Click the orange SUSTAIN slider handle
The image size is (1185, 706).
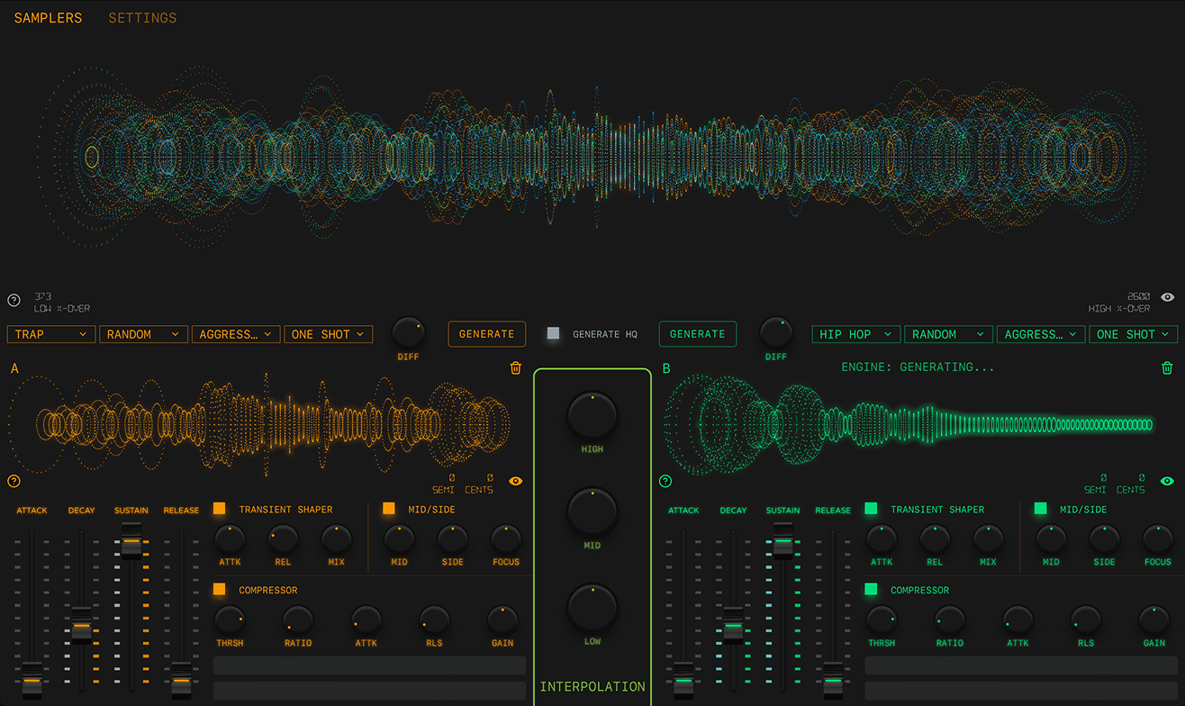click(x=131, y=541)
